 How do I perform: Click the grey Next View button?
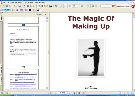point(84,93)
